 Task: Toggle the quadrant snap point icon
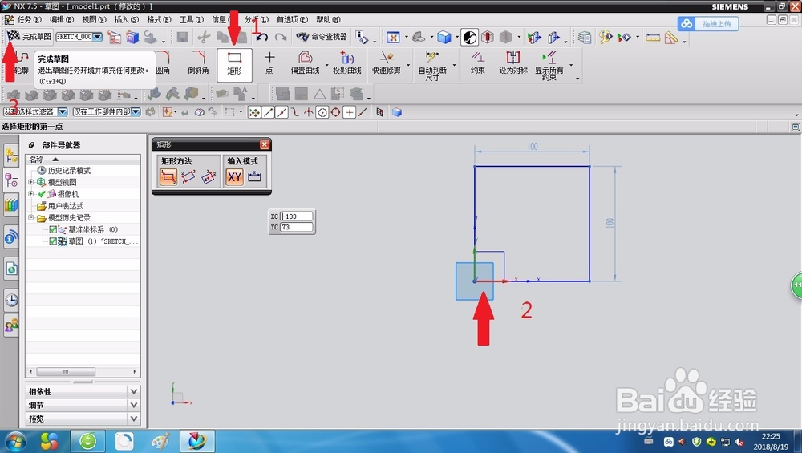[x=335, y=112]
